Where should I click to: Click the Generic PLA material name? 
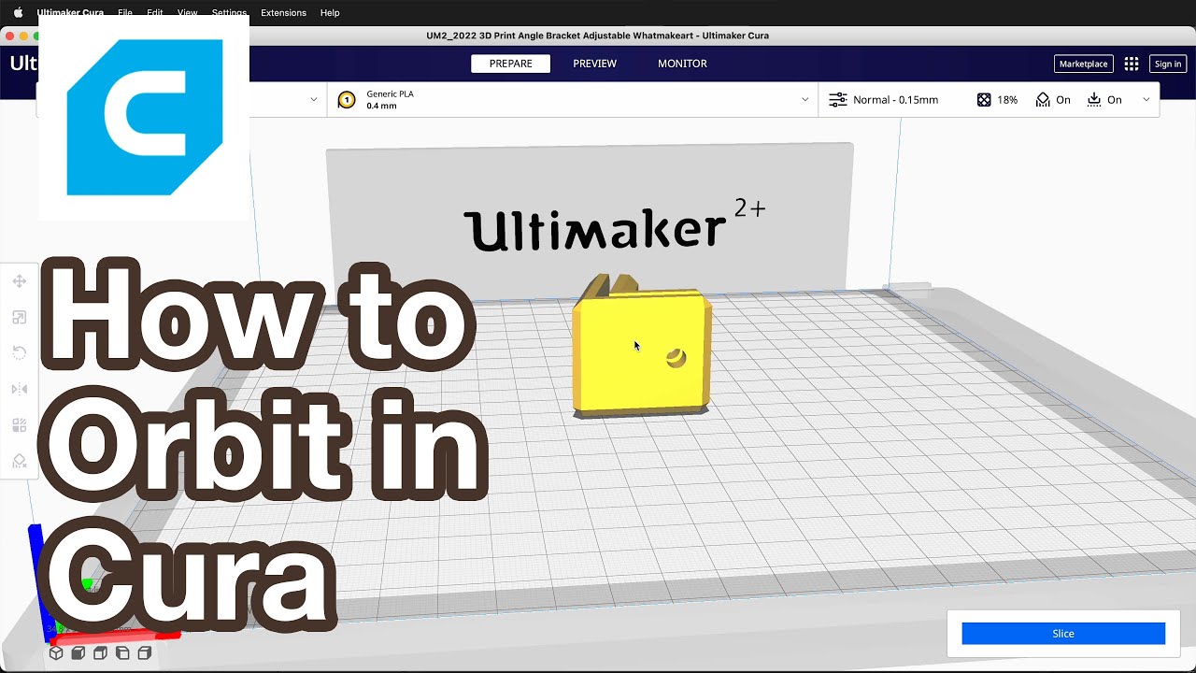pos(391,94)
